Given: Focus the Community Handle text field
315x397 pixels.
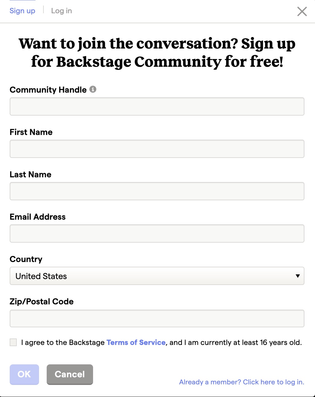Looking at the screenshot, I should coord(157,106).
